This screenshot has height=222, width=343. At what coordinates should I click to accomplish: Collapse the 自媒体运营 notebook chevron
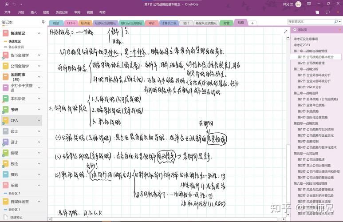click(x=39, y=202)
